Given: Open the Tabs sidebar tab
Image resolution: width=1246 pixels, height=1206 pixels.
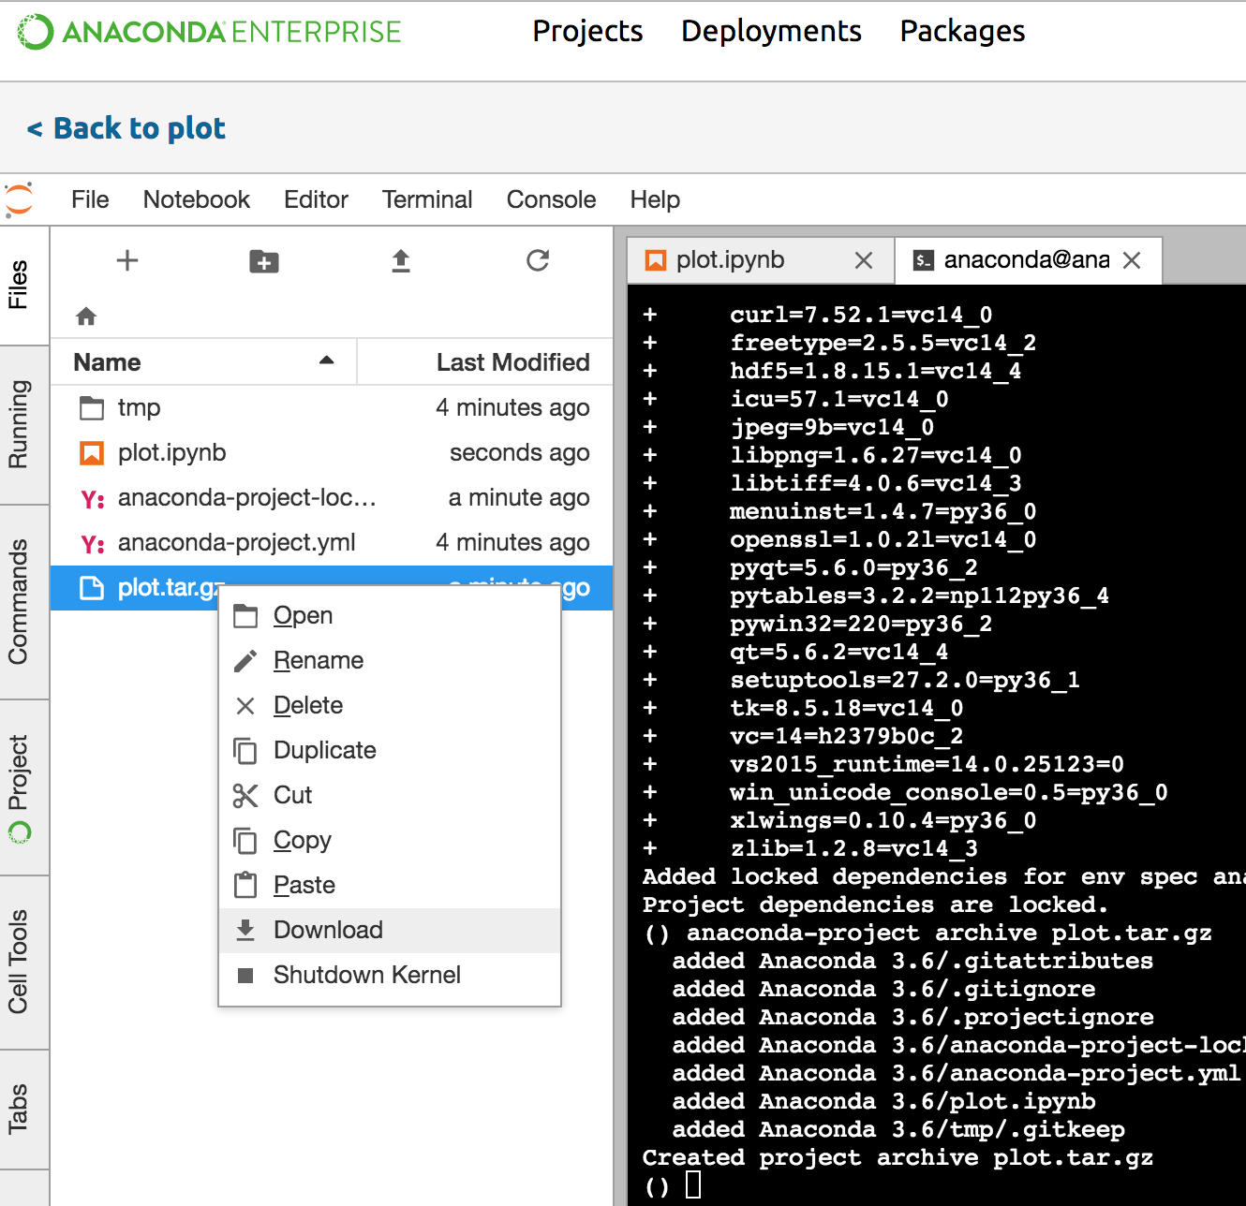Looking at the screenshot, I should click(x=24, y=1110).
